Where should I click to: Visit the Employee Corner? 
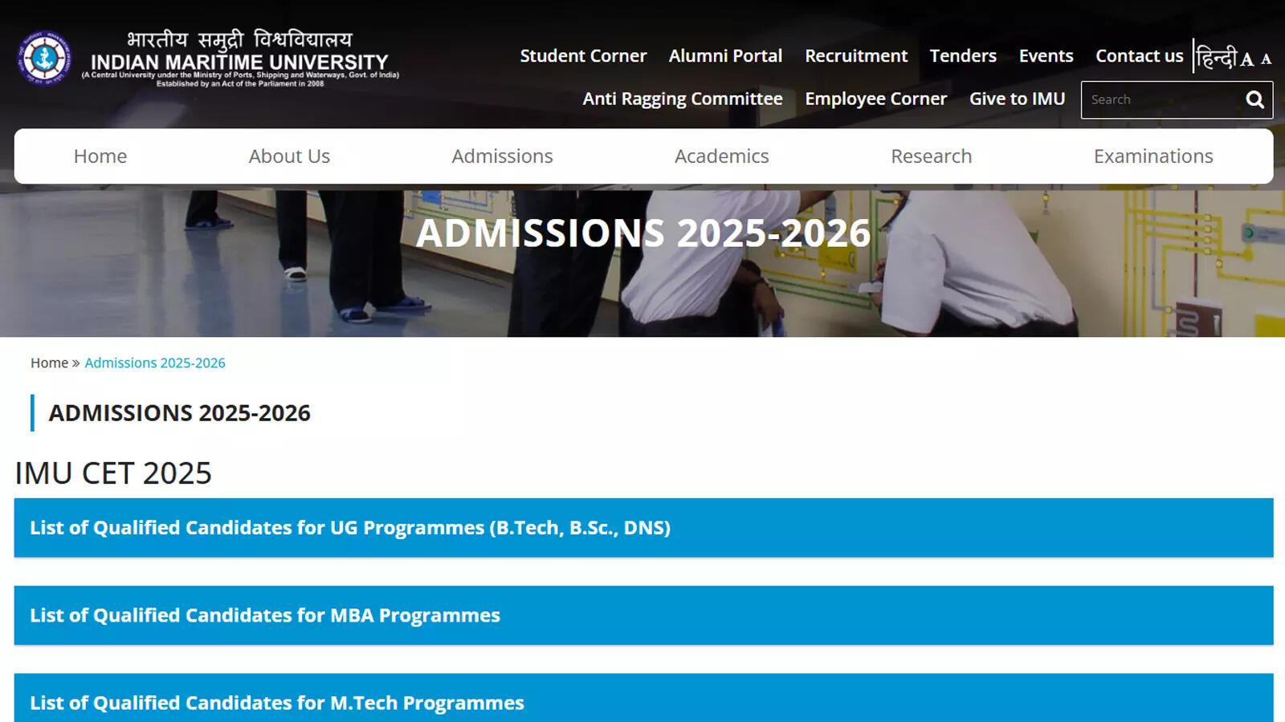coord(875,99)
